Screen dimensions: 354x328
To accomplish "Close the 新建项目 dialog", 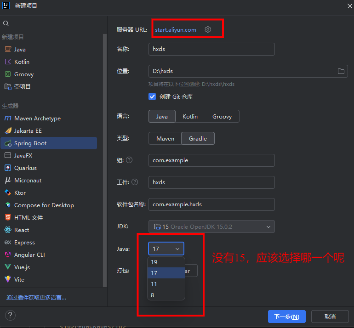I will (349, 6).
